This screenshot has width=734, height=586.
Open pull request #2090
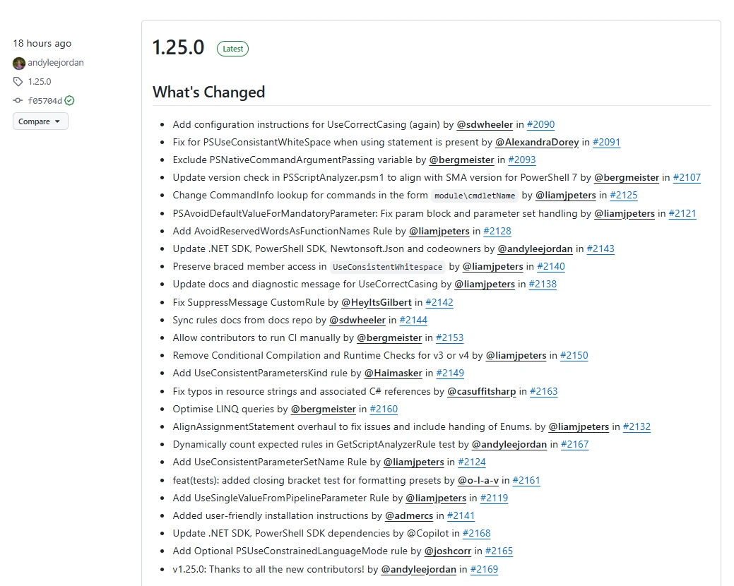pyautogui.click(x=540, y=124)
